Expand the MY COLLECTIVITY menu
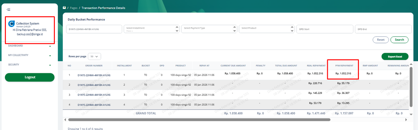Viewport: 418px width, 130px height. pyautogui.click(x=30, y=55)
